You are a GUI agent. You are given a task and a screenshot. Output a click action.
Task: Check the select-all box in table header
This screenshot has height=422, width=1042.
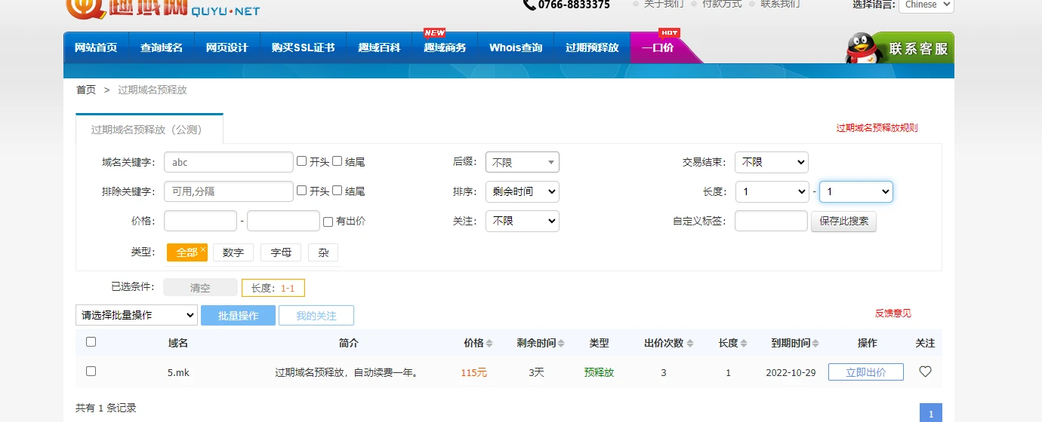click(91, 342)
